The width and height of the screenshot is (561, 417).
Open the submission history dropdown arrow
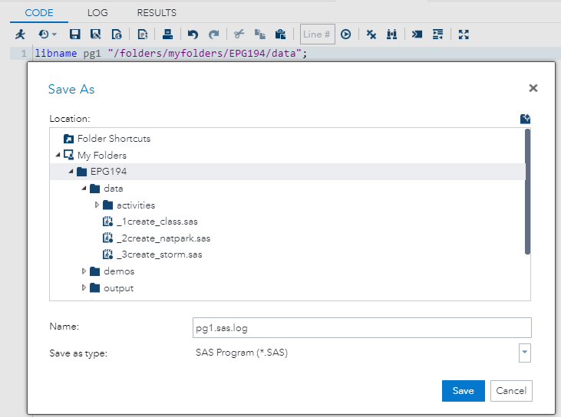tap(54, 34)
